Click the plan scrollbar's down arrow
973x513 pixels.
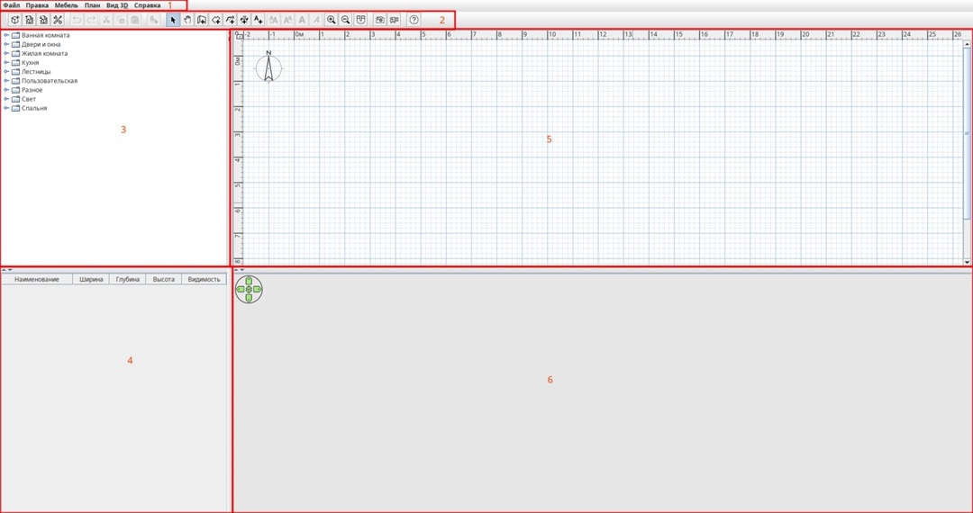click(967, 262)
